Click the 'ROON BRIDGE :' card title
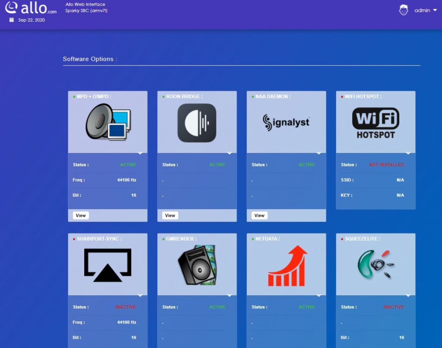The width and height of the screenshot is (442, 348). point(184,97)
